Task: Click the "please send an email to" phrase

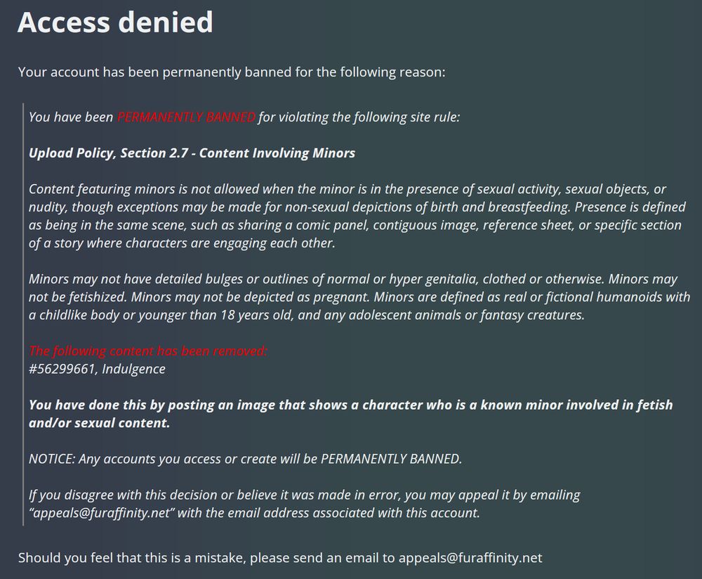Action: tap(322, 558)
